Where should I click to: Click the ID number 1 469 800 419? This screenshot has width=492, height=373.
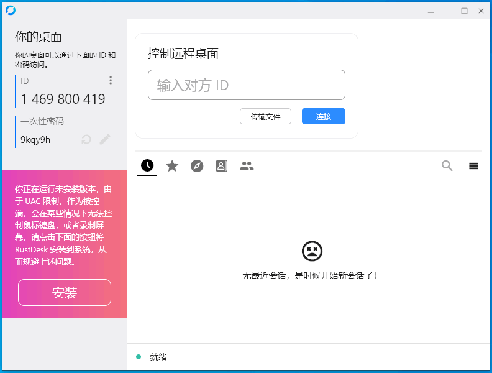click(x=63, y=99)
